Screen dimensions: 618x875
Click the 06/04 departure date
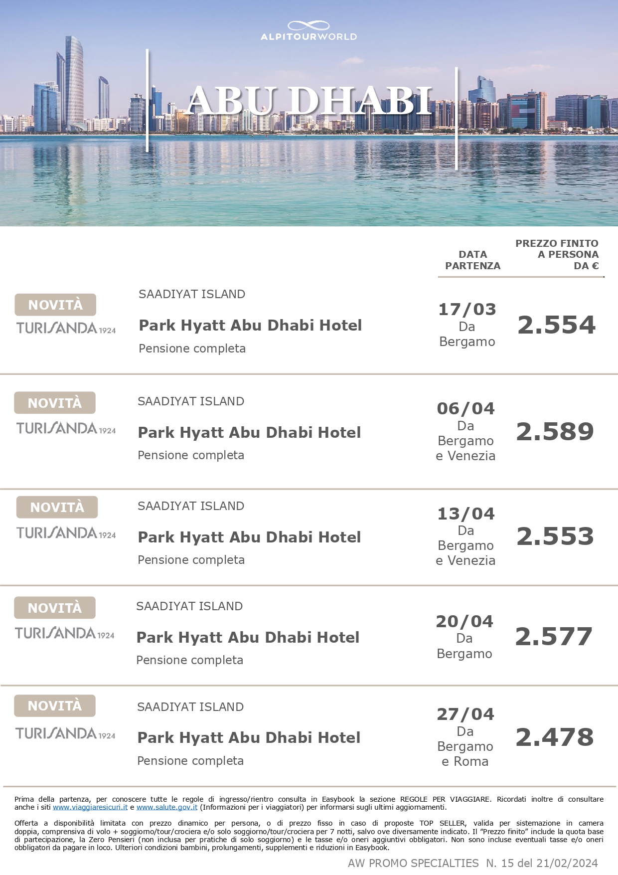pyautogui.click(x=465, y=409)
